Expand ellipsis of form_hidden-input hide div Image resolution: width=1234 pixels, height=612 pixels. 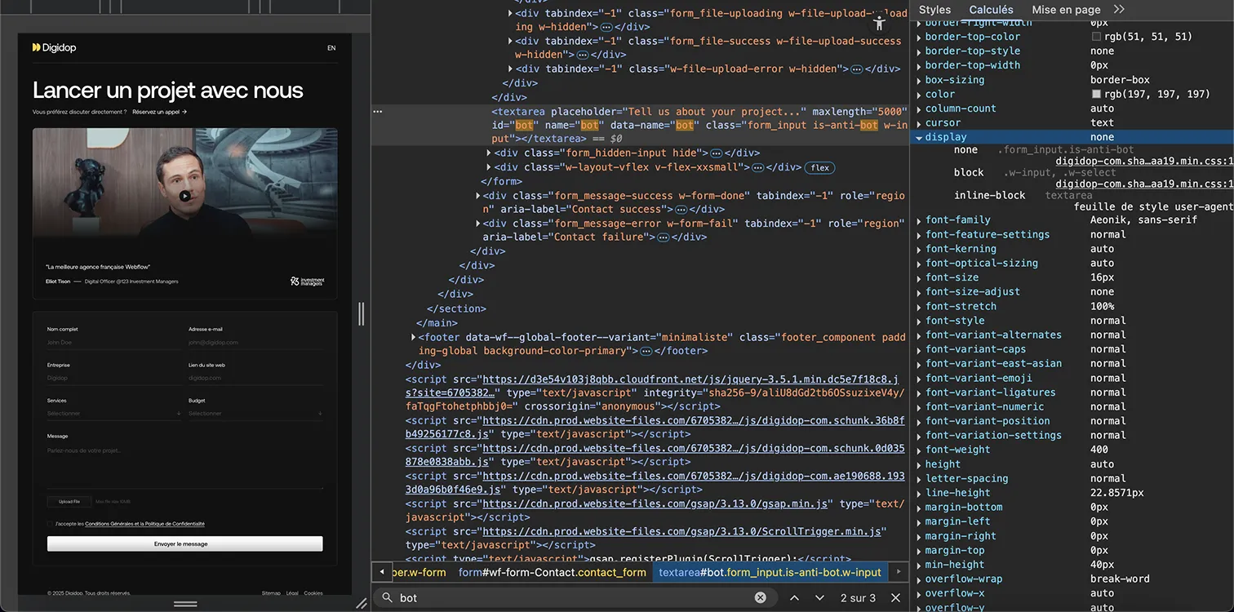[716, 153]
